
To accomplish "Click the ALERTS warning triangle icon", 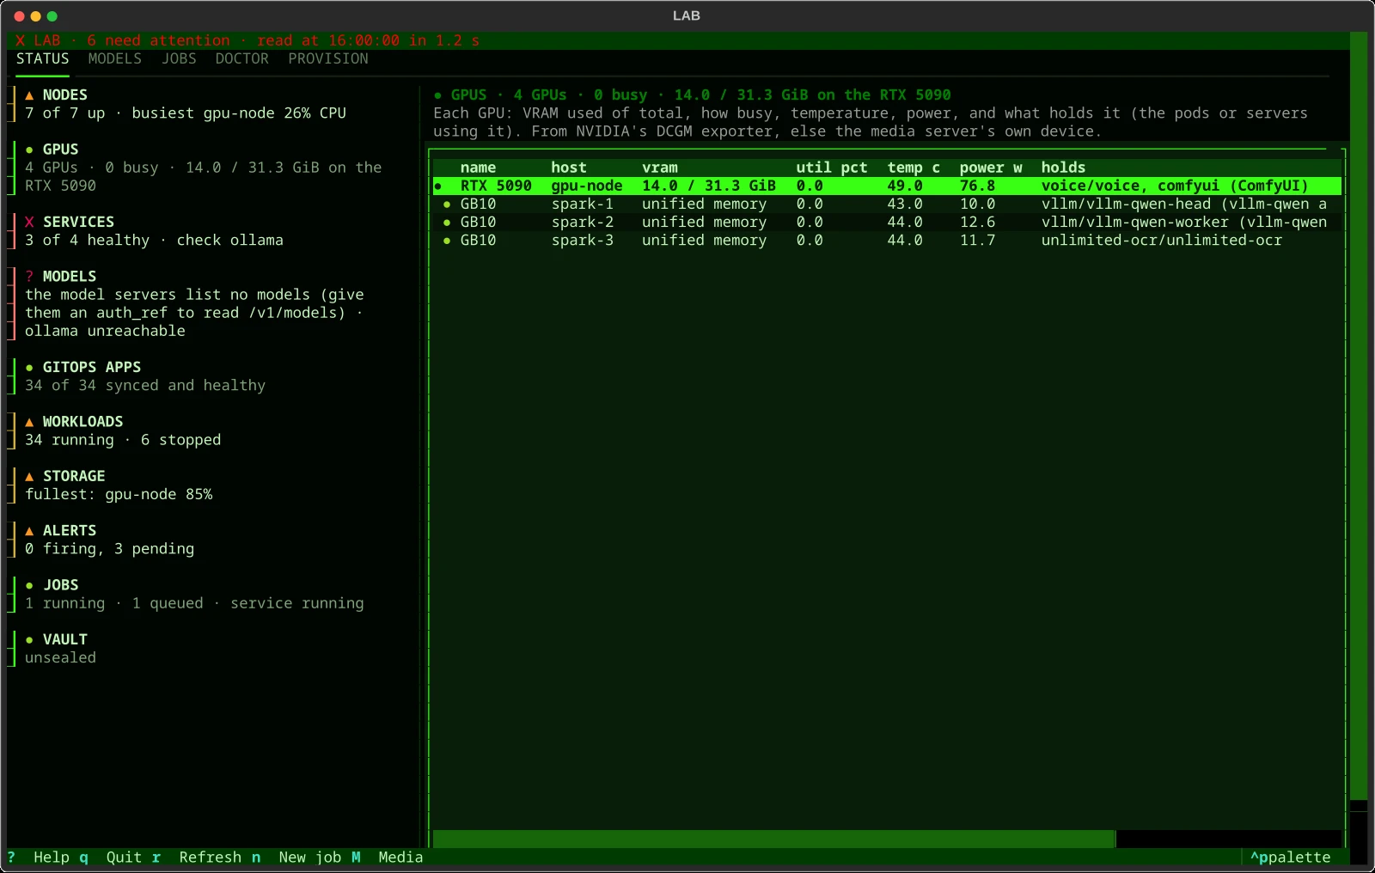I will [x=29, y=531].
